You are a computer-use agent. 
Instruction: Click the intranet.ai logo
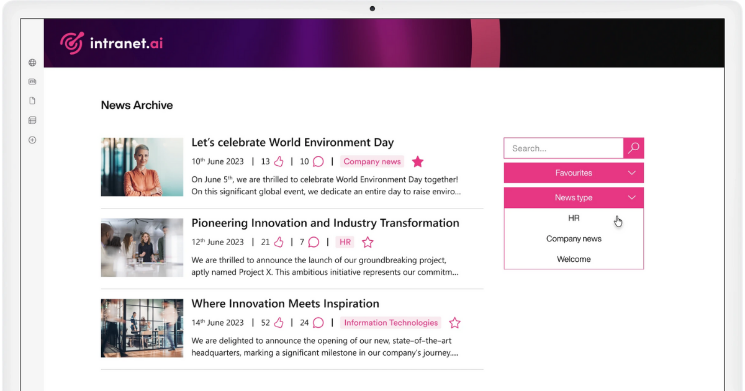point(112,43)
